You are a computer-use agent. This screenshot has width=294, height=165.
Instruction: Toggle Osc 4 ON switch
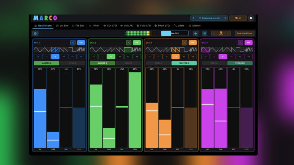pos(248,43)
